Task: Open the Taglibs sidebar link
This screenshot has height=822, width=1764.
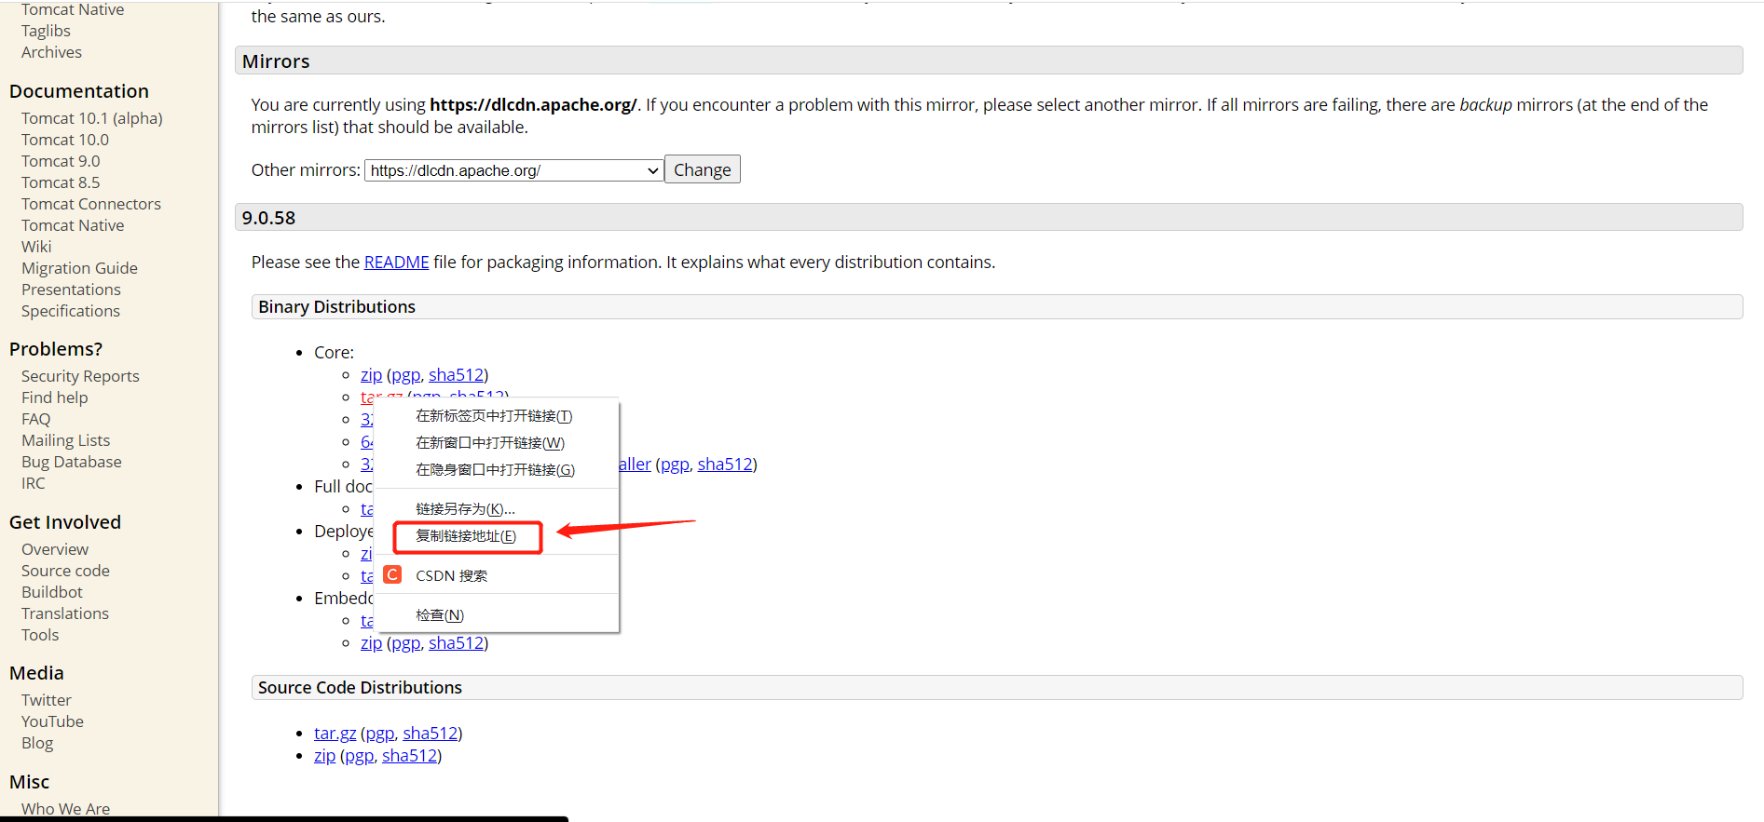Action: click(x=46, y=31)
